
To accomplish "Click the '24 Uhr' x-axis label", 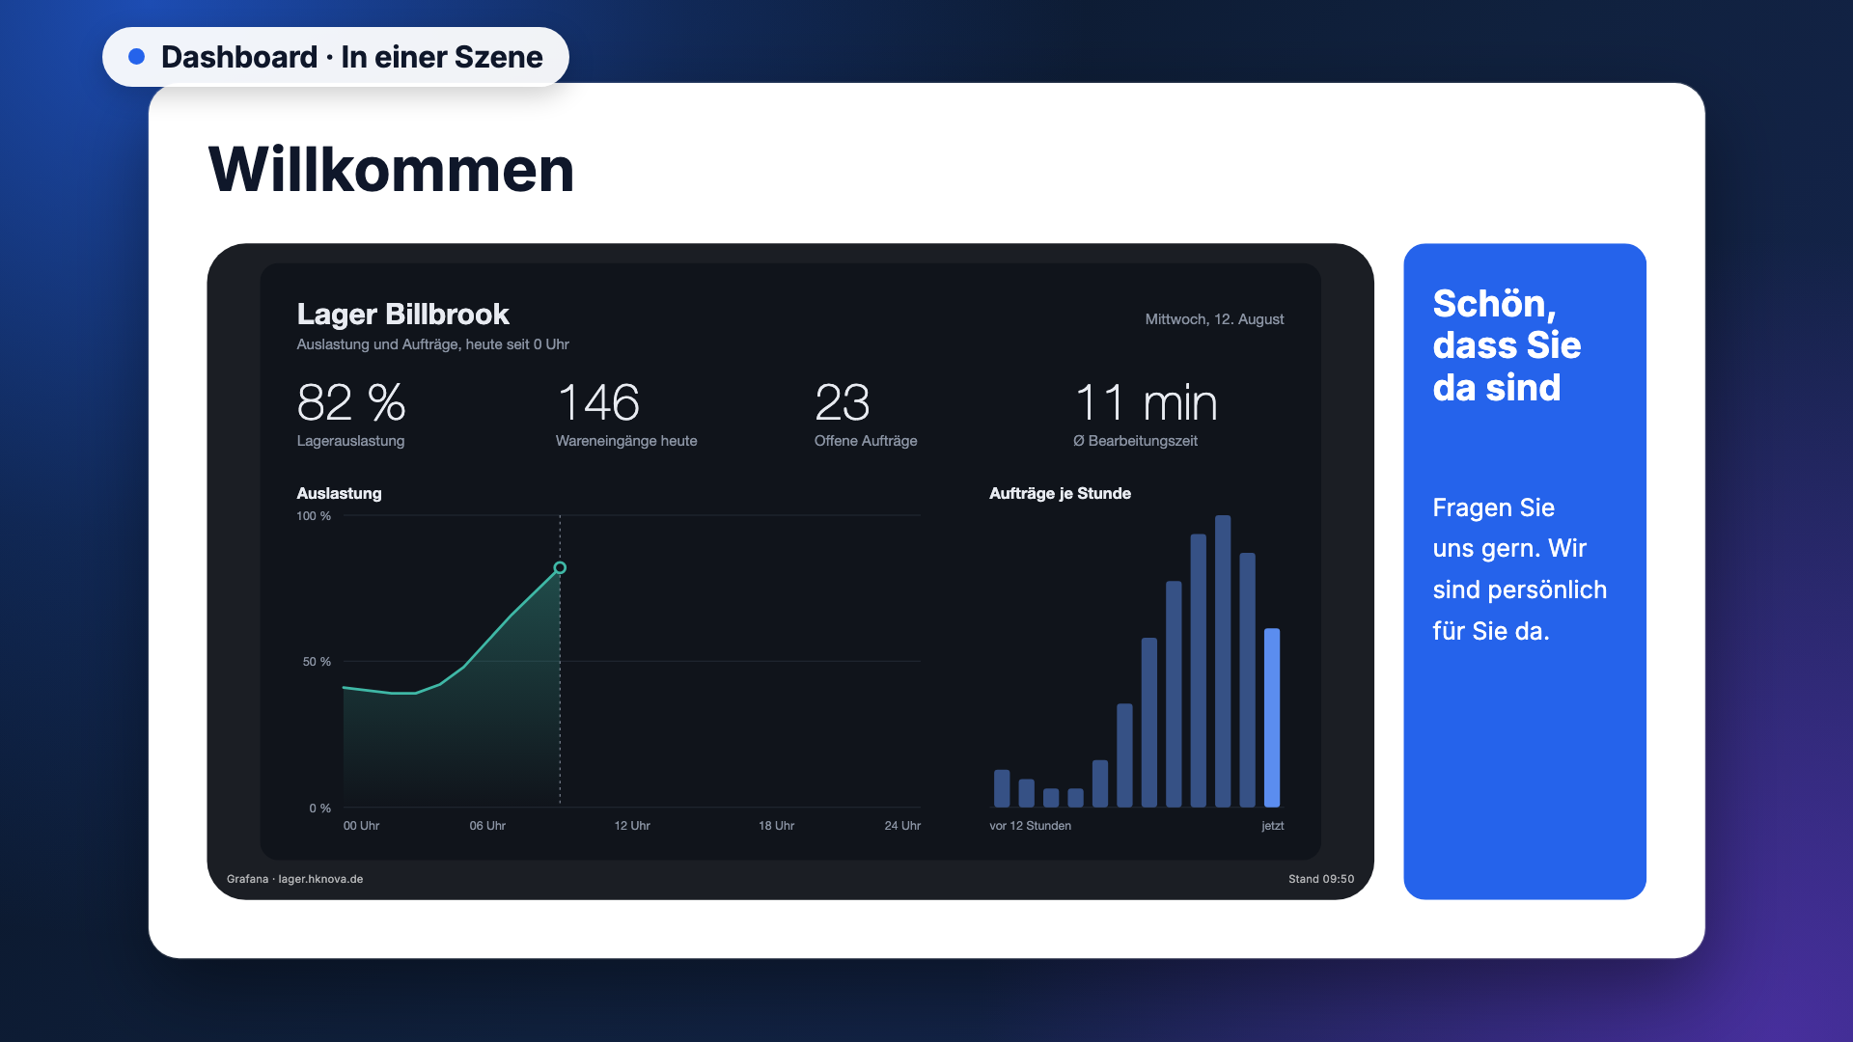I will pos(902,826).
